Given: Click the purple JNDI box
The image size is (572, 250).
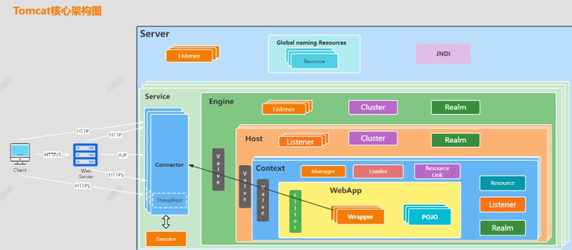Looking at the screenshot, I should (443, 54).
